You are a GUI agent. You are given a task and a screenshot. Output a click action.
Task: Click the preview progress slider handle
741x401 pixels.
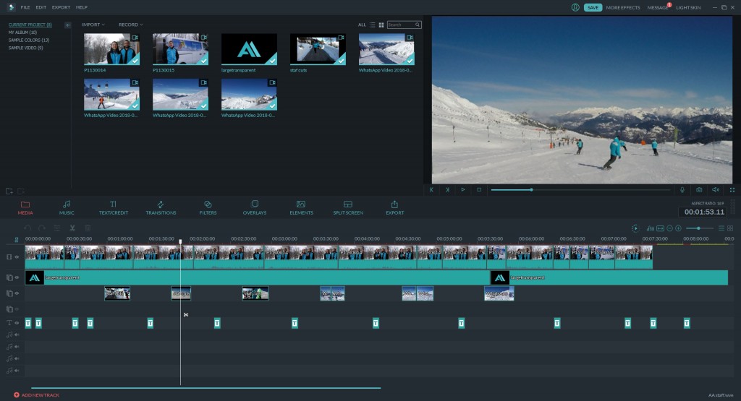[x=531, y=189]
